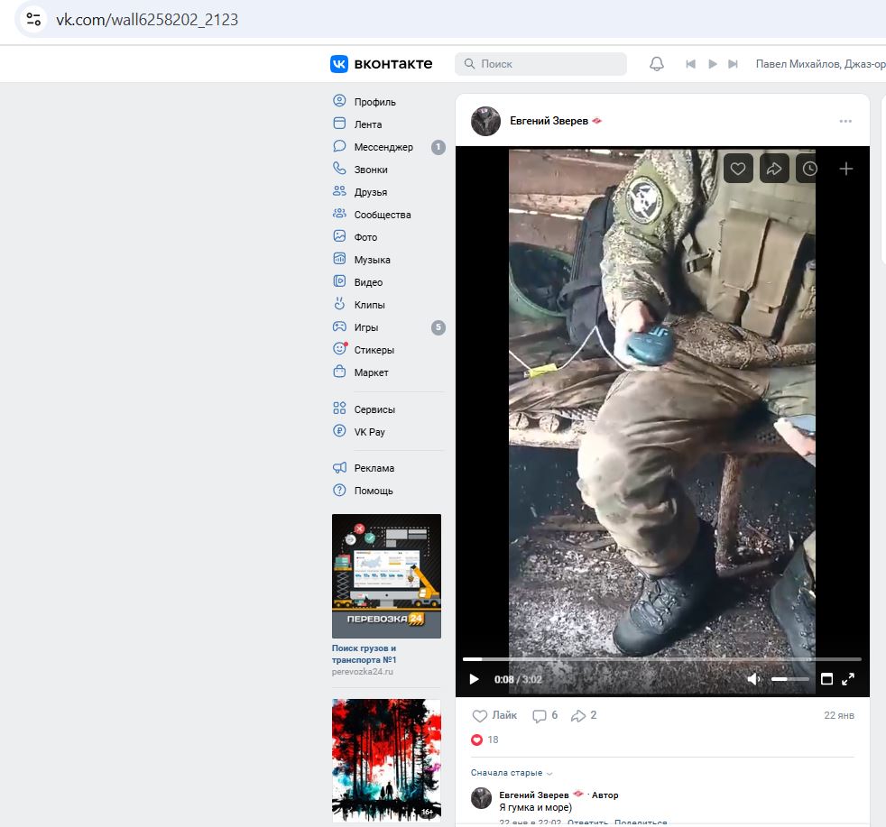Adjust the video volume slider
The image size is (886, 827).
[x=790, y=679]
